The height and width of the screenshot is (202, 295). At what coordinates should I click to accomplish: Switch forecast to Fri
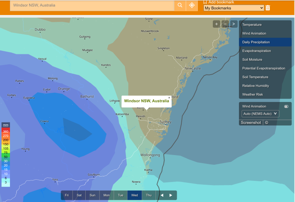point(67,195)
